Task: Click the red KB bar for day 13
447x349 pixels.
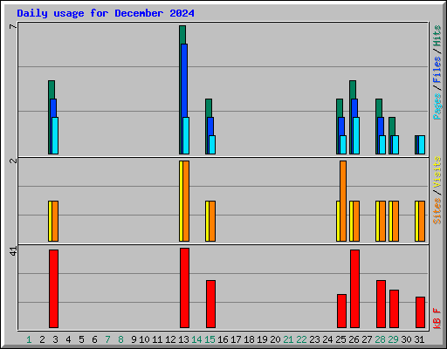Action: 184,288
